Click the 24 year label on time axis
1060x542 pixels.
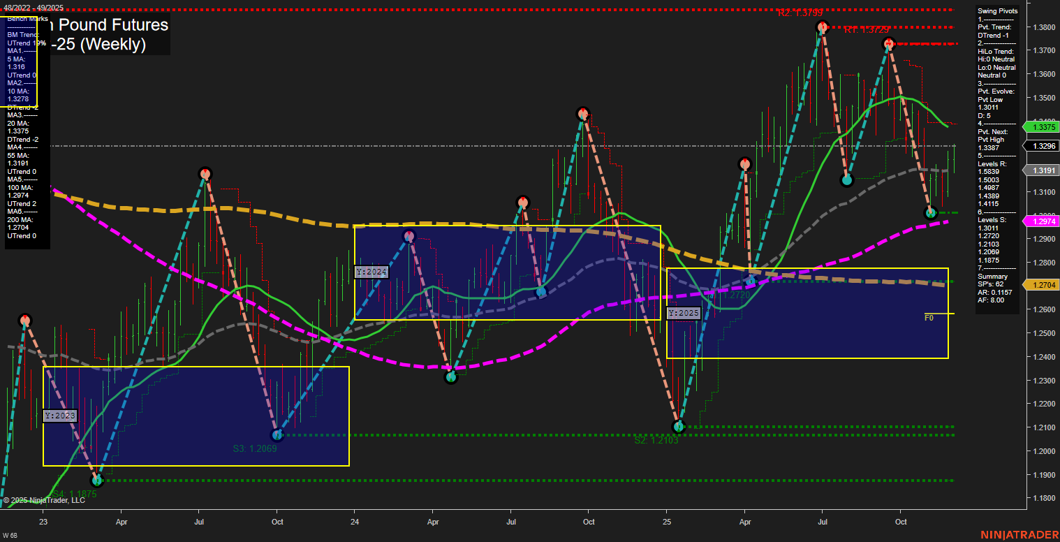[355, 522]
